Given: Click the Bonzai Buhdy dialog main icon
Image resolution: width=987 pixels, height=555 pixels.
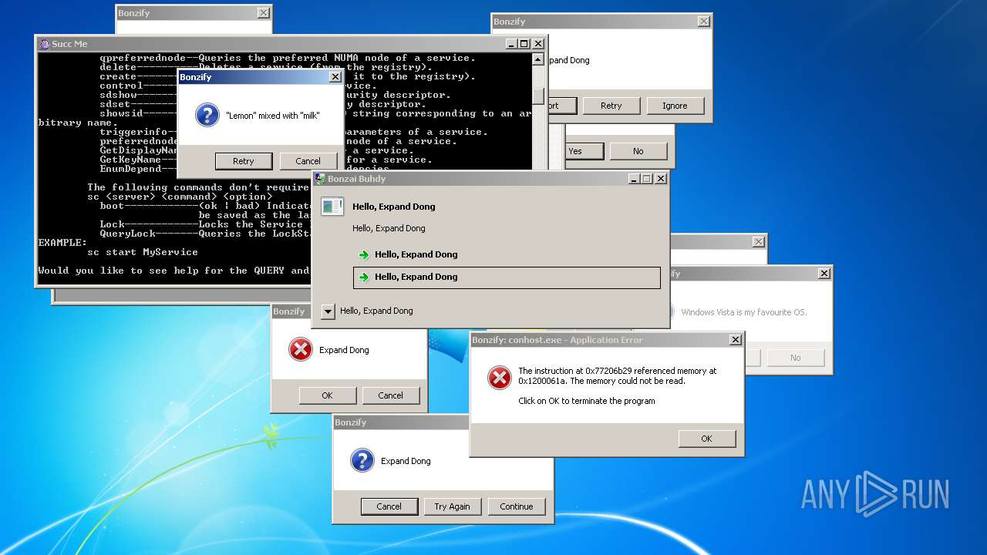Looking at the screenshot, I should point(332,206).
